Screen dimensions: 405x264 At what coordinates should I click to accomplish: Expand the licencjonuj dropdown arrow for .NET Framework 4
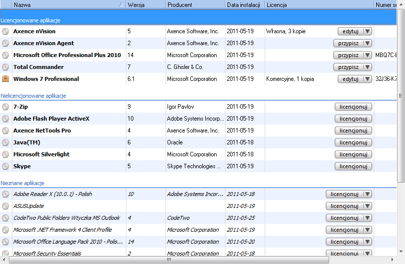coord(367,230)
